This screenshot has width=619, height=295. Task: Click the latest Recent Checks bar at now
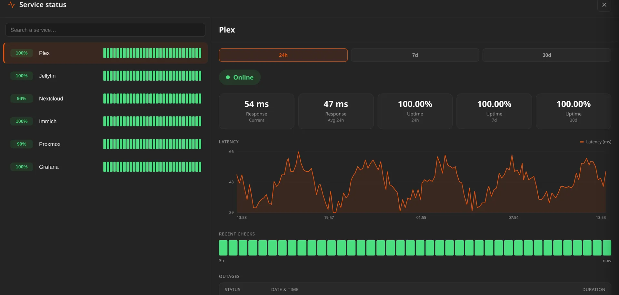607,248
